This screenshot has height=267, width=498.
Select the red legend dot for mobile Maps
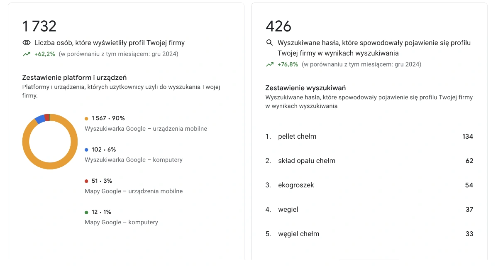pos(87,181)
